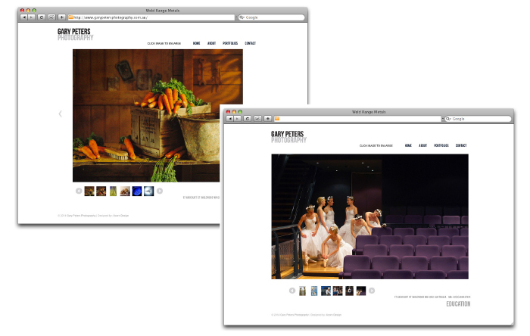Image resolution: width=530 pixels, height=336 pixels.
Task: Click previous thumbnails arrow under the carrots photo
Action: tap(79, 191)
